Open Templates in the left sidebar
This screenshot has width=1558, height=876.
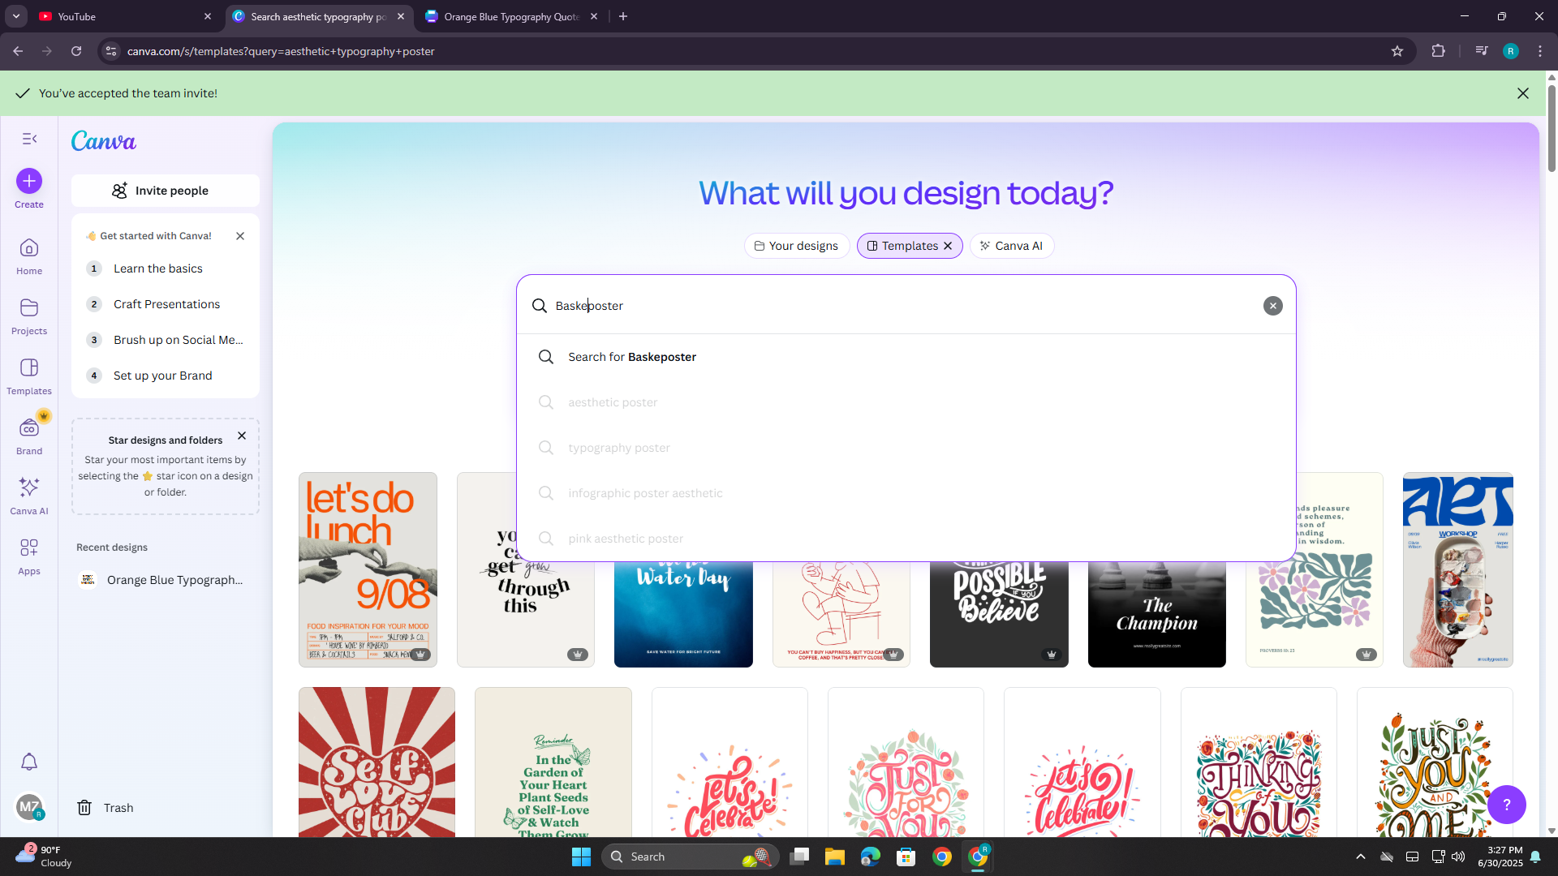(x=29, y=376)
